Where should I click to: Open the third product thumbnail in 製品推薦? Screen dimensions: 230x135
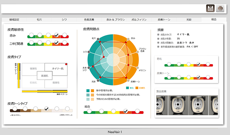pos(198,105)
